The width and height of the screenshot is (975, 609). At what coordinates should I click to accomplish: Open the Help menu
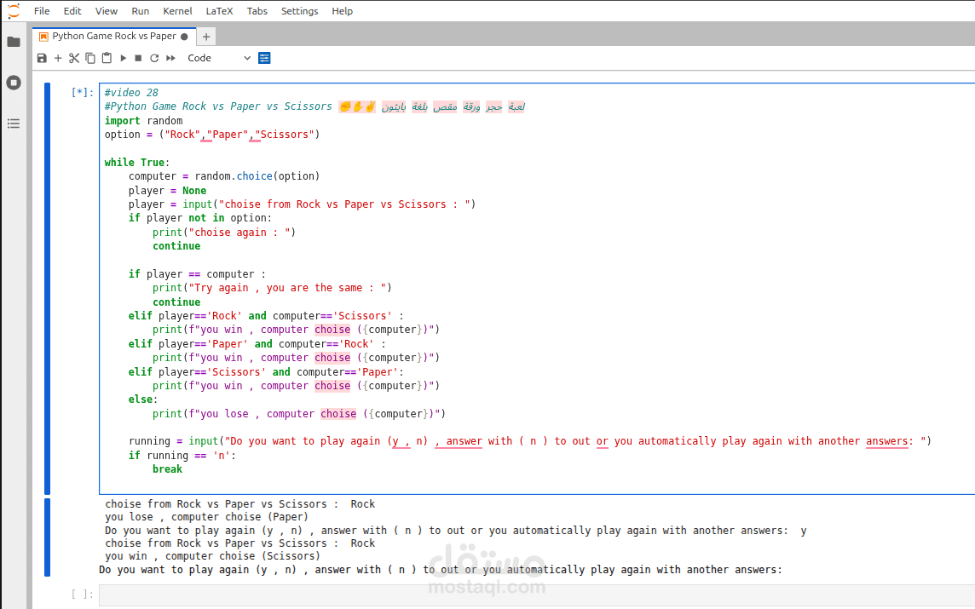pos(342,11)
